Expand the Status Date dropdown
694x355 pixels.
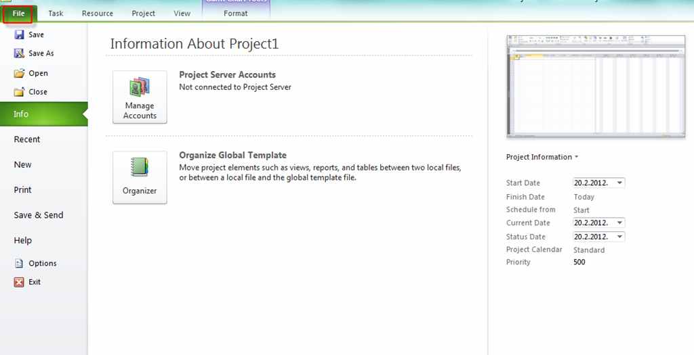620,237
